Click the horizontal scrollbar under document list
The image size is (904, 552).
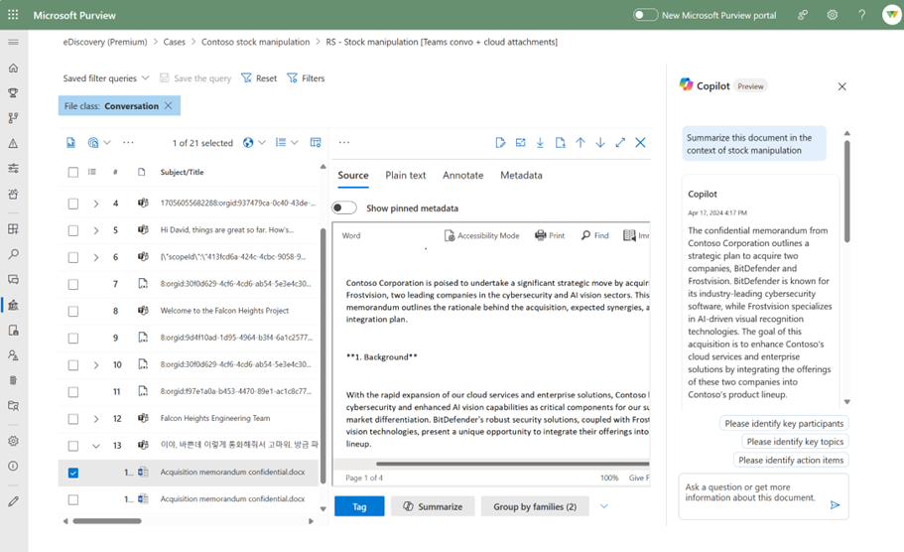107,521
